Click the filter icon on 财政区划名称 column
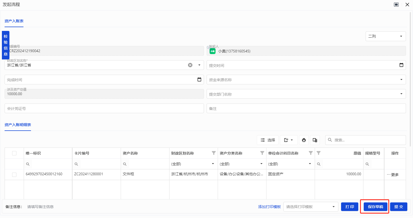Viewport: 413px width, 218px height. click(214, 153)
